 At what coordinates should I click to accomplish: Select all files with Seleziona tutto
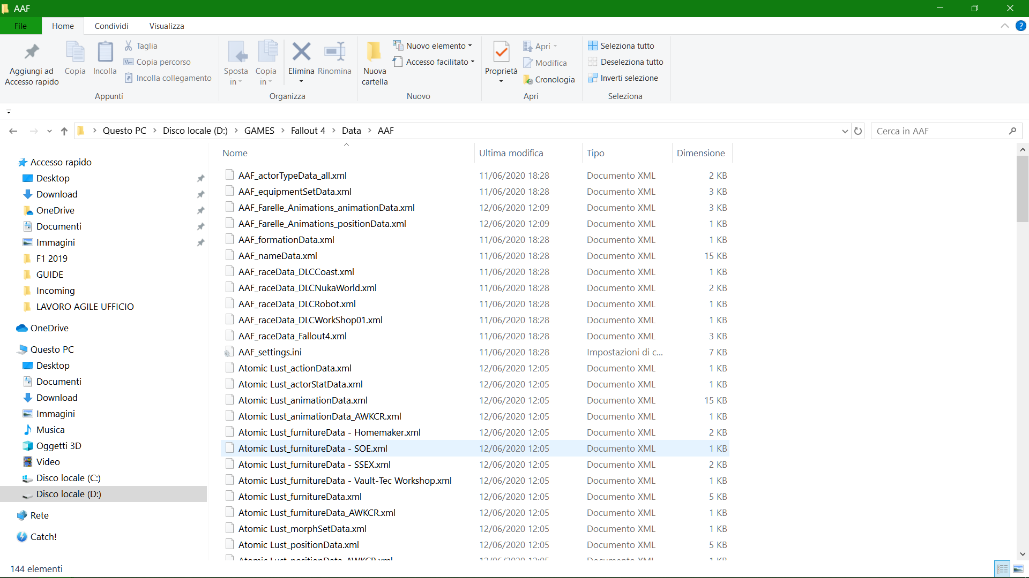621,46
